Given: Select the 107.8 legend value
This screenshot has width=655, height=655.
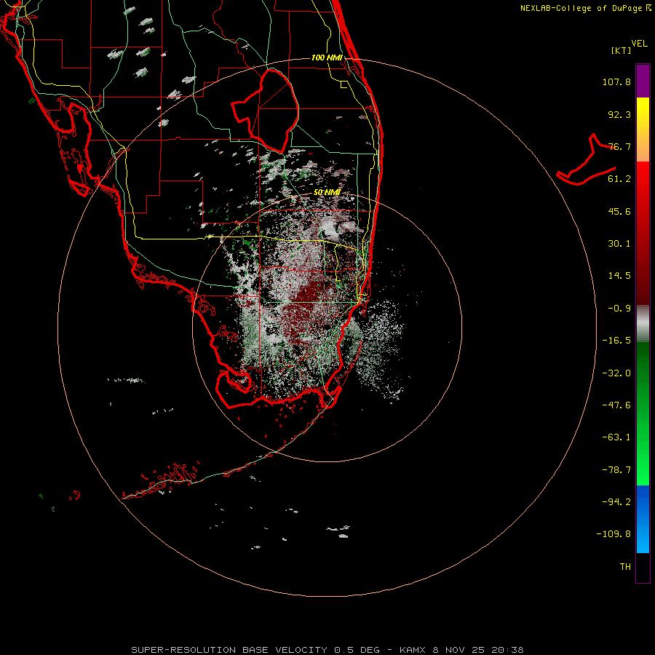Looking at the screenshot, I should coord(616,82).
